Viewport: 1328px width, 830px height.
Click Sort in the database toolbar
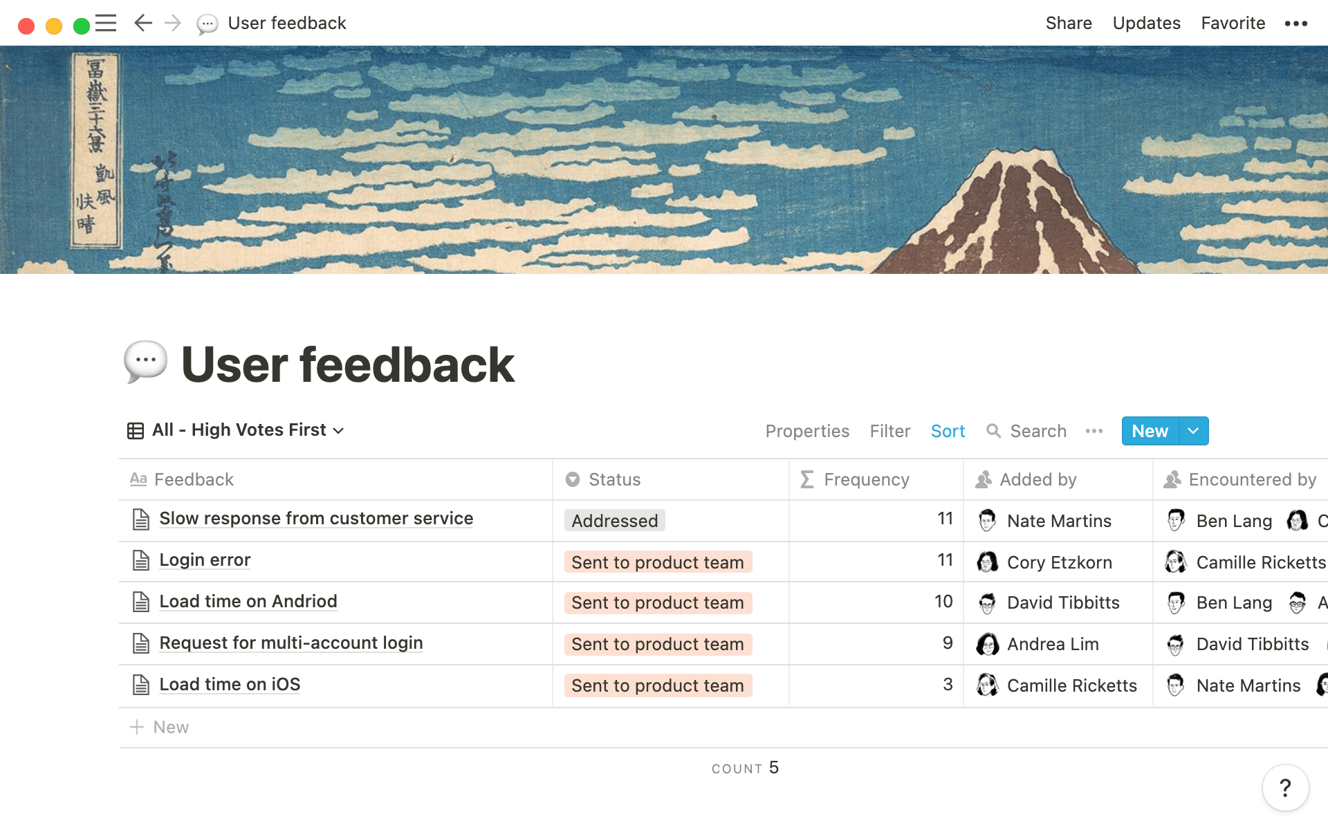(948, 430)
